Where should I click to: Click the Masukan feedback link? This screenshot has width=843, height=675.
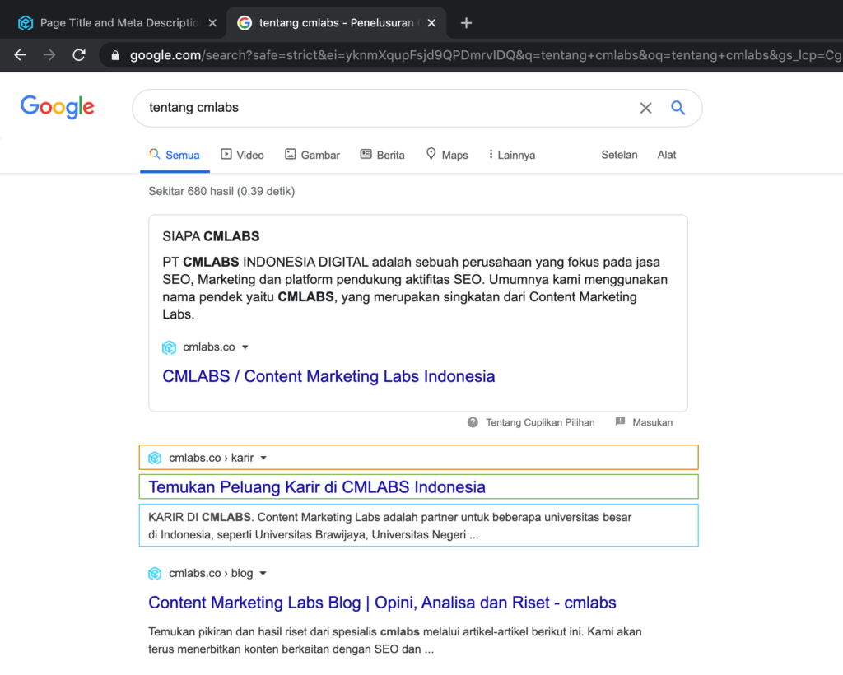click(653, 422)
